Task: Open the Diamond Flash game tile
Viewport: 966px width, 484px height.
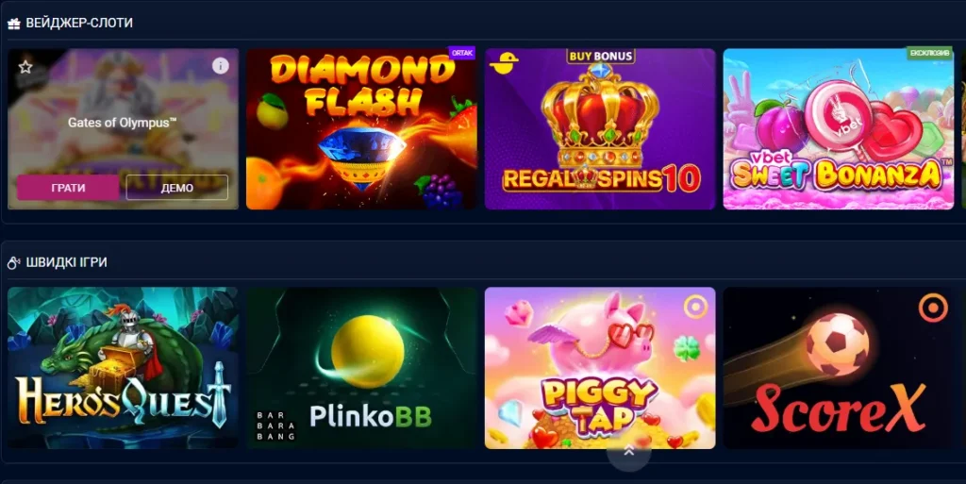Action: click(361, 129)
